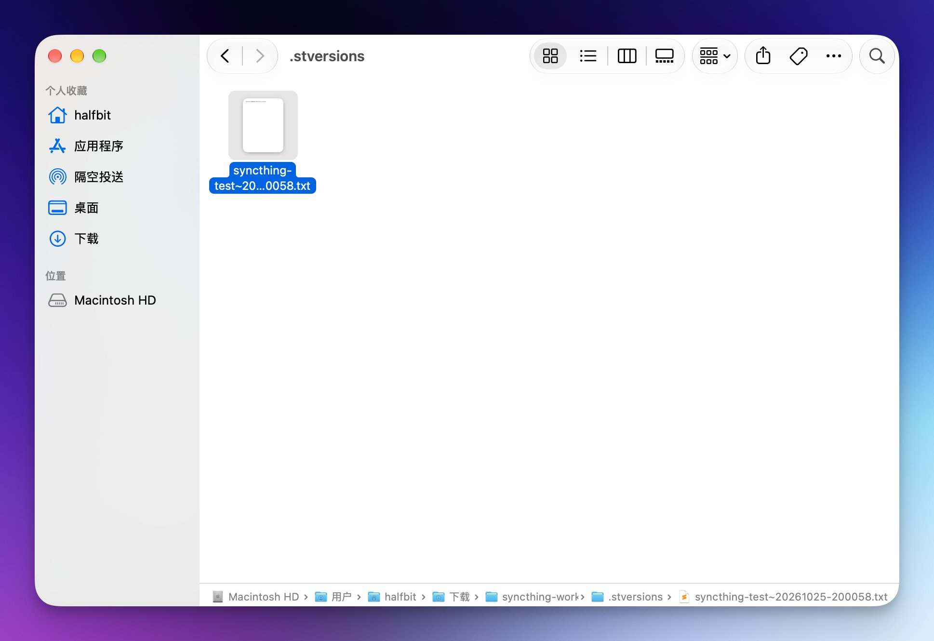
Task: Select 桌面 in the sidebar
Action: (x=118, y=208)
